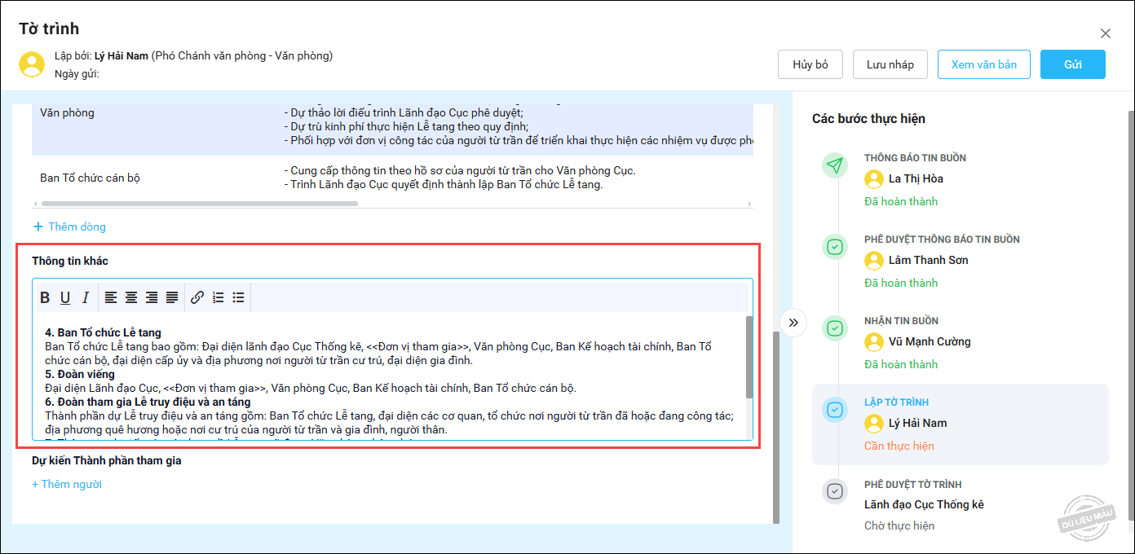Toggle bold formatting in the editor
Viewport: 1135px width, 554px height.
46,297
